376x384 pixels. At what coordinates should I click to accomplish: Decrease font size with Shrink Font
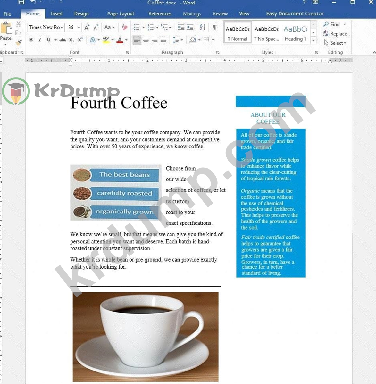pos(96,28)
